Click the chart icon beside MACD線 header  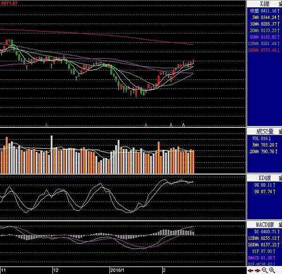tap(281, 224)
